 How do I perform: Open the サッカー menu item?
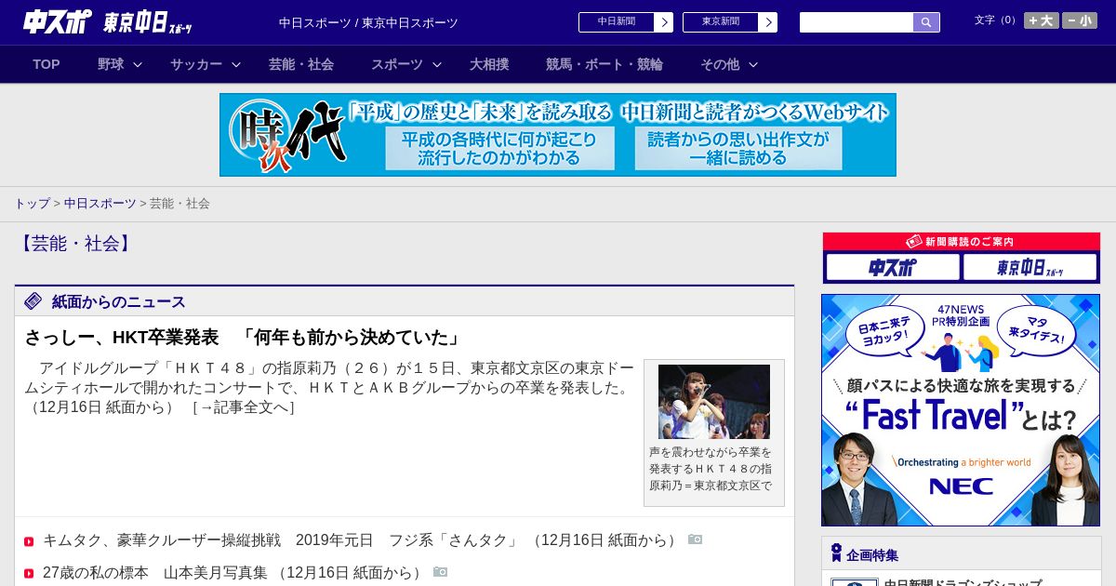pos(196,64)
